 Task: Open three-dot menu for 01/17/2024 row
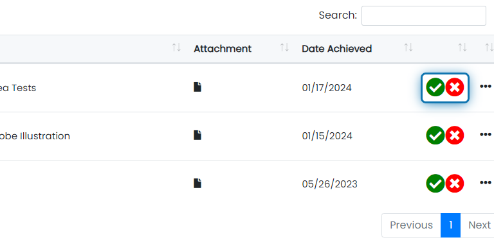tap(486, 87)
